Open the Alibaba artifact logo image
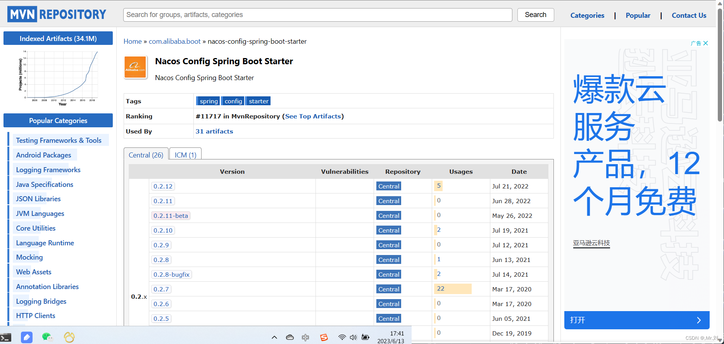Image resolution: width=724 pixels, height=344 pixels. 135,67
